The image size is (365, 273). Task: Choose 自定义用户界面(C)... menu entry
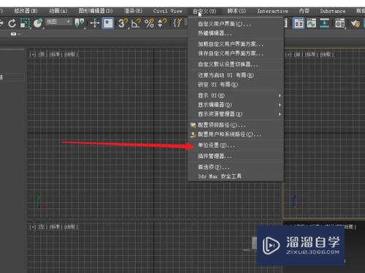[x=236, y=24]
